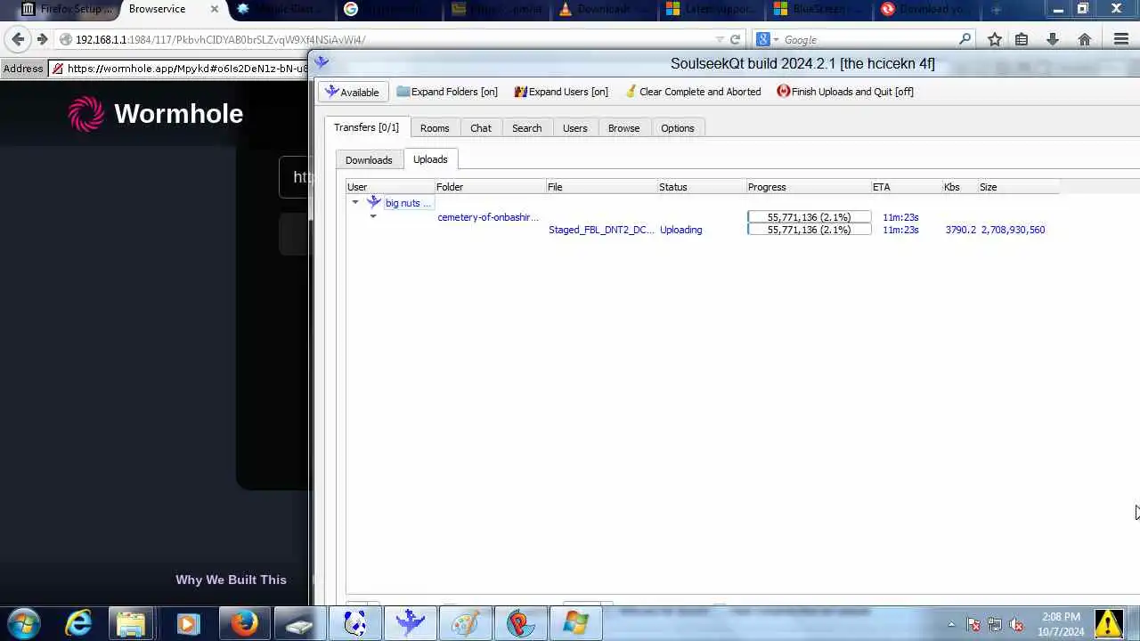Open the Firefox hamburger menu
Viewport: 1140px width, 641px height.
pos(1121,39)
